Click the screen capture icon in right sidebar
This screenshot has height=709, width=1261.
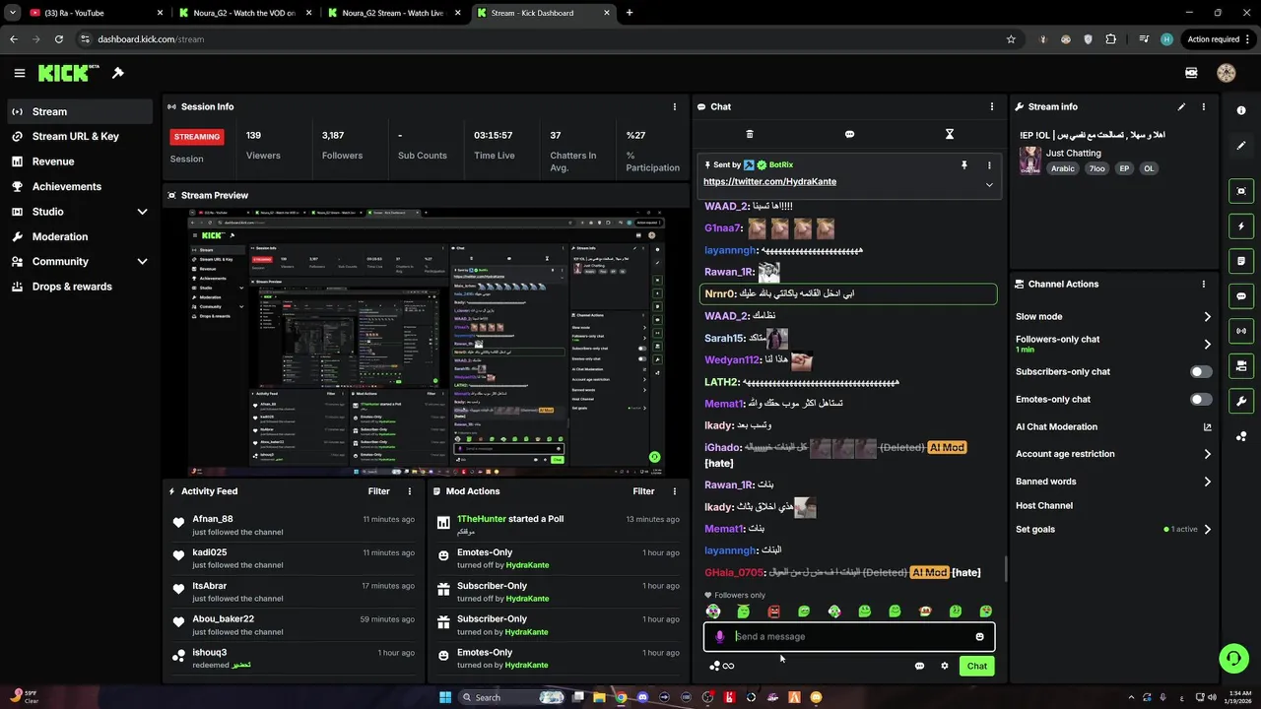[x=1241, y=191]
